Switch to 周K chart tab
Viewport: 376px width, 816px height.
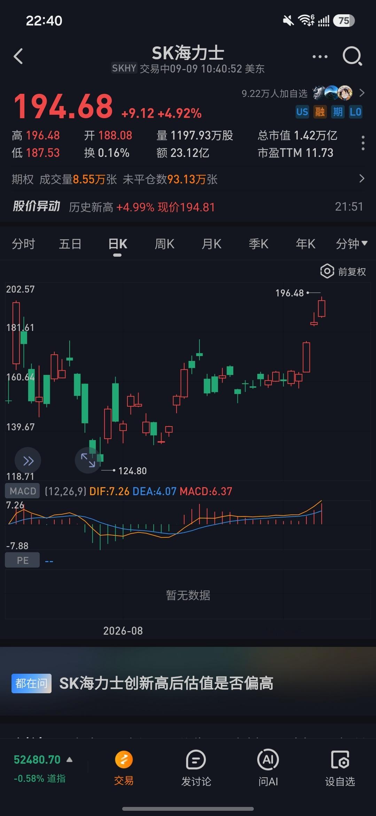164,244
